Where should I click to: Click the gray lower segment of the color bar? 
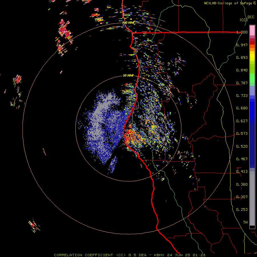click(252, 198)
